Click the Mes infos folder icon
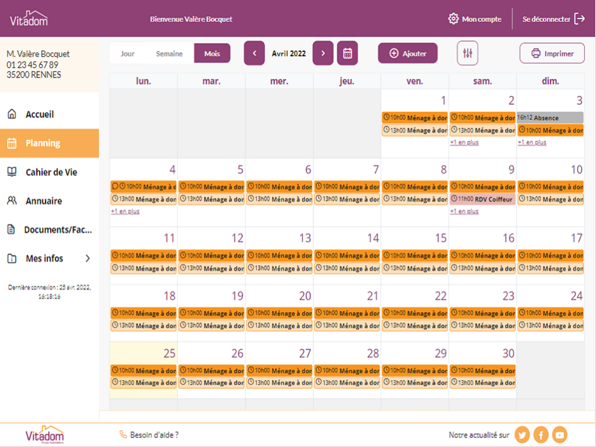596x447 pixels. (x=12, y=259)
